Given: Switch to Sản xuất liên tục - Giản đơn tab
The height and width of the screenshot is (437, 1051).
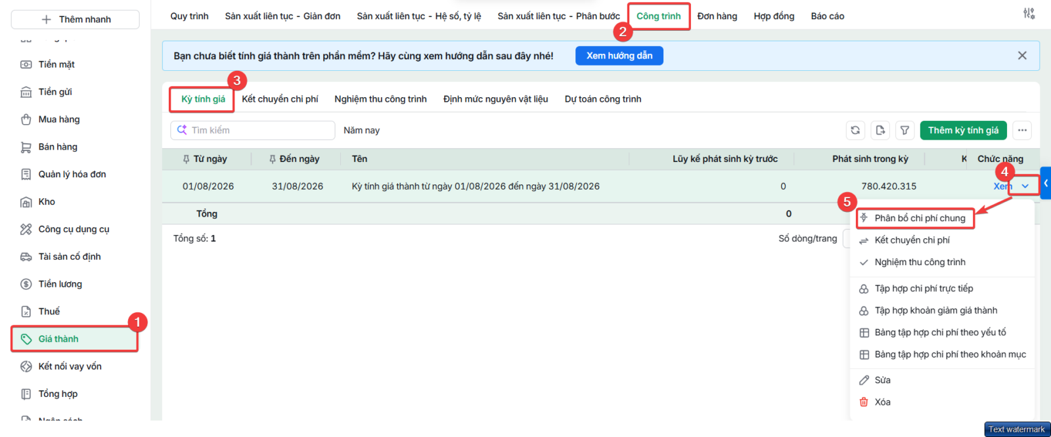Looking at the screenshot, I should [x=282, y=16].
